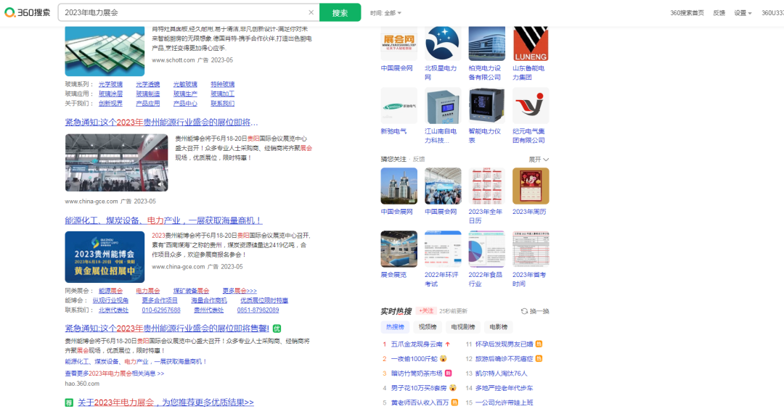Open 柏克电力设备有限公司 thumbnail
Image resolution: width=784 pixels, height=409 pixels.
[486, 44]
